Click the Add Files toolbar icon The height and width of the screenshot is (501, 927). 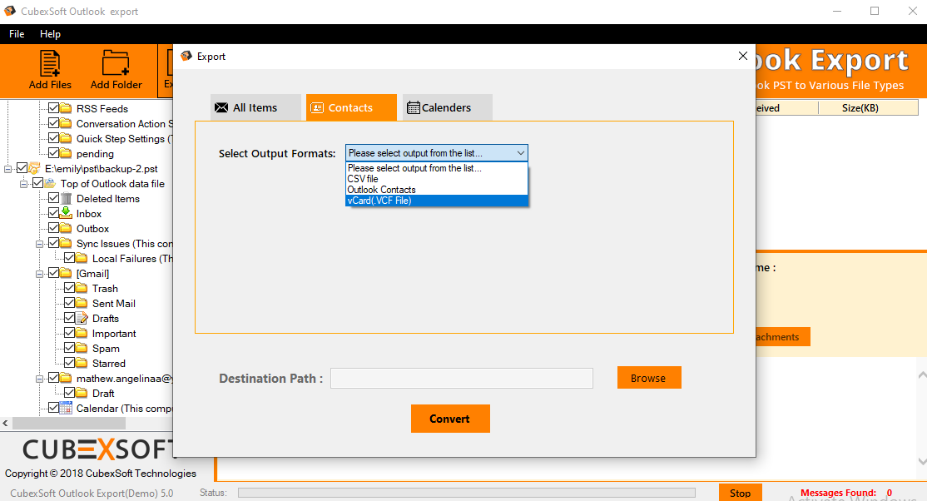tap(50, 64)
